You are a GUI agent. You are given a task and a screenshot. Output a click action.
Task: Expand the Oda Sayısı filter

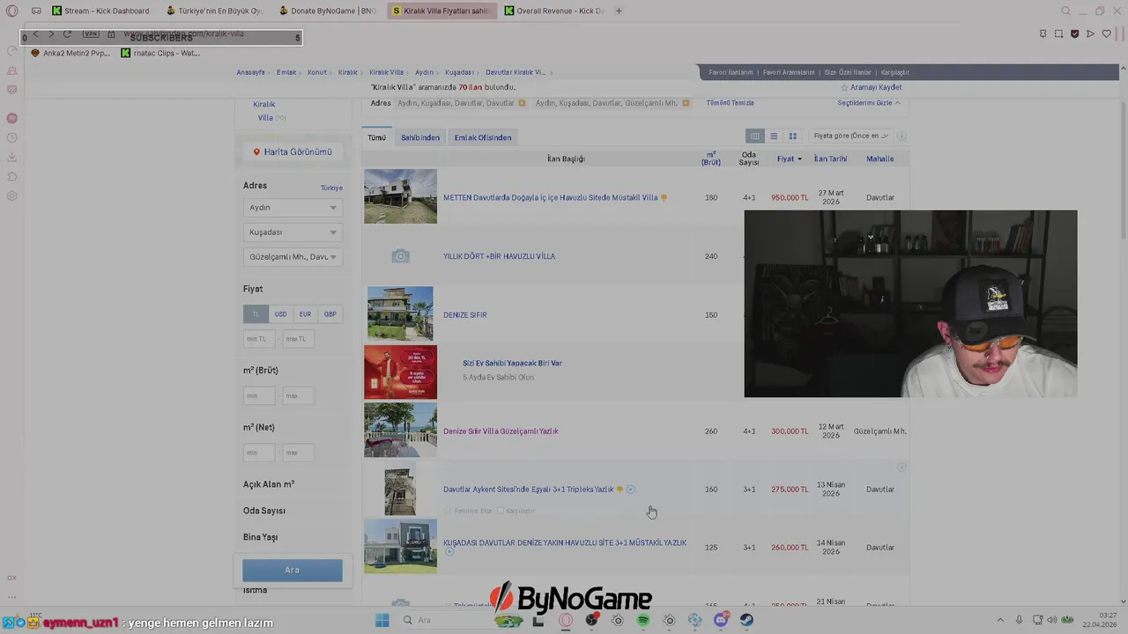point(264,511)
